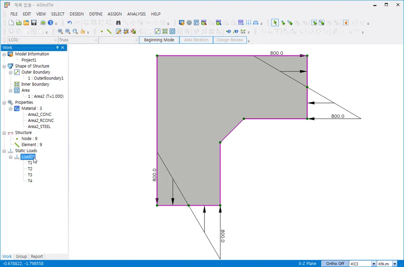Open a file using the folder icon
The width and height of the screenshot is (404, 267).
pos(26,23)
